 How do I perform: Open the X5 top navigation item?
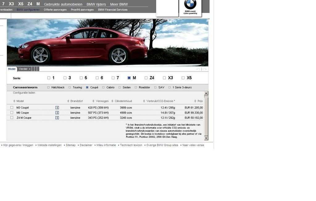click(21, 4)
